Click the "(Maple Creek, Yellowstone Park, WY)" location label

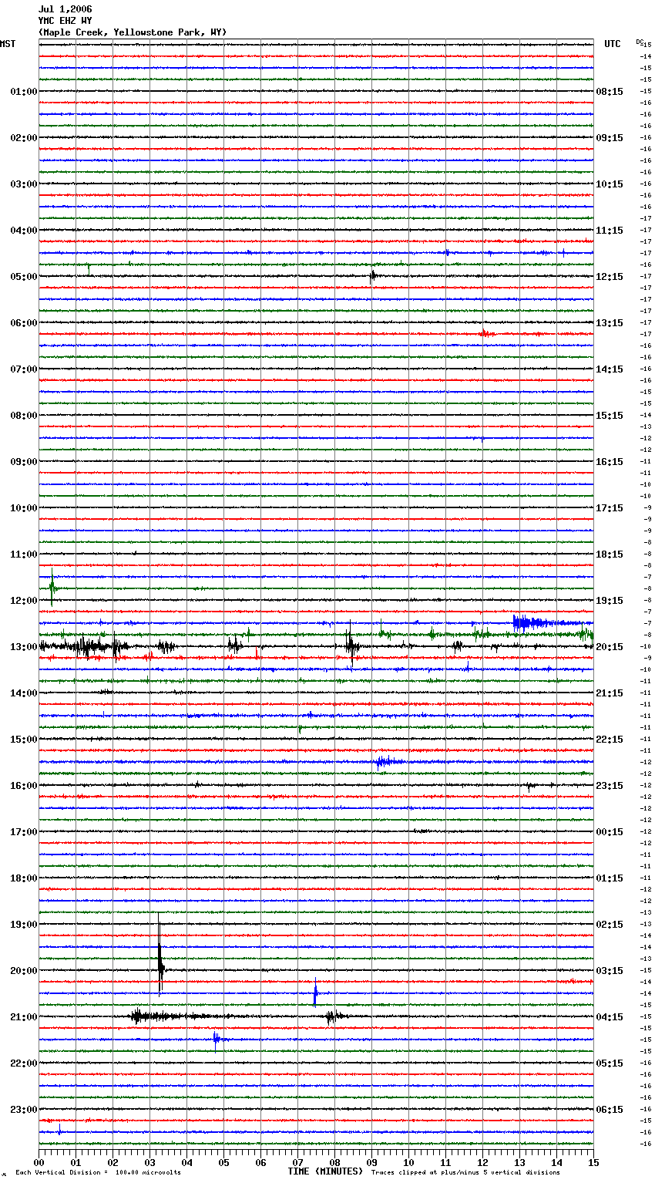[133, 32]
